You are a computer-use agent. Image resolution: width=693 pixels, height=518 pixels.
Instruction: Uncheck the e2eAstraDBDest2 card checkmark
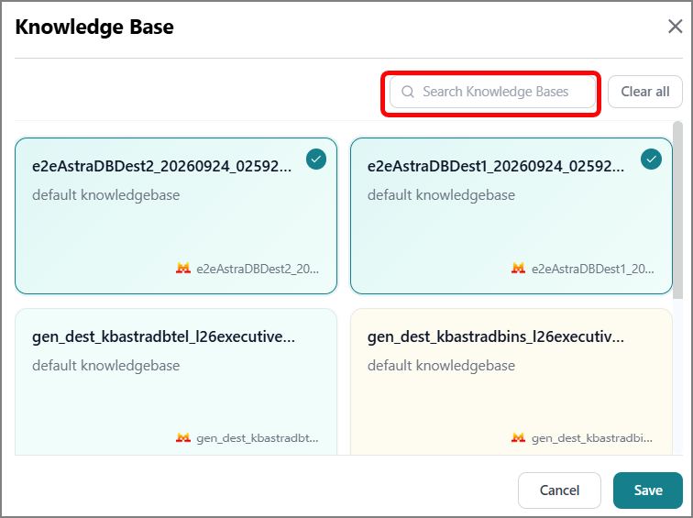(x=316, y=160)
